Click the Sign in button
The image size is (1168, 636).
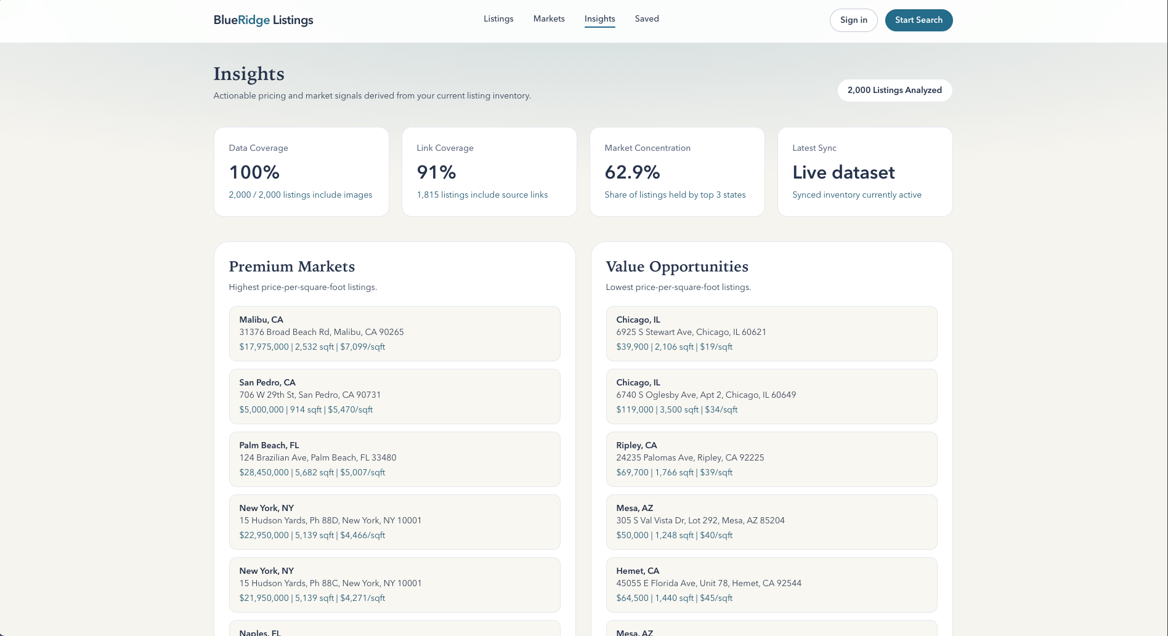(853, 20)
